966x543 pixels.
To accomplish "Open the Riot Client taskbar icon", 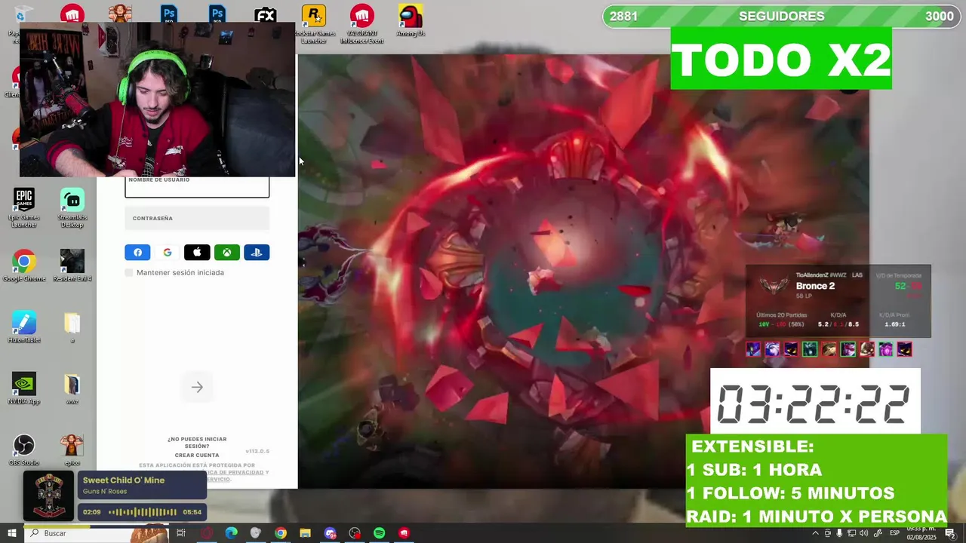I will pos(404,533).
